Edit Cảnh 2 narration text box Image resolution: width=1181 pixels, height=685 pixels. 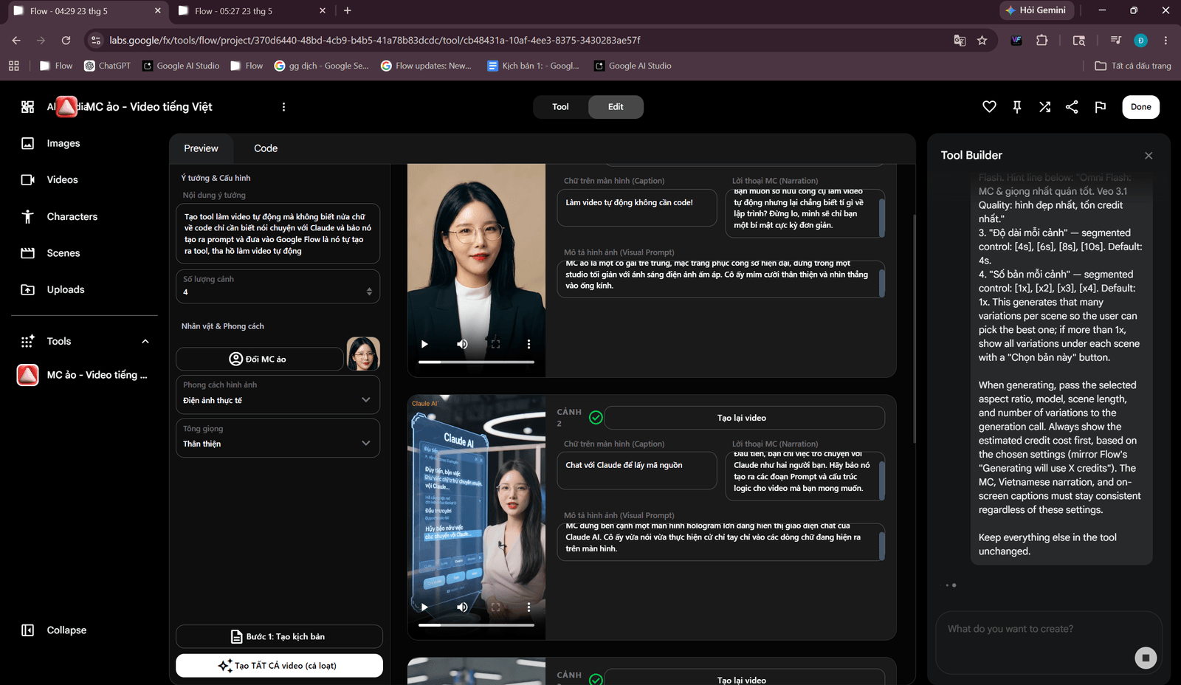[805, 476]
